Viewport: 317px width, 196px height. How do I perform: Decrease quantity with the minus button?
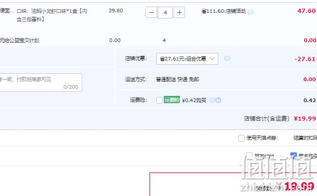[x=151, y=12]
